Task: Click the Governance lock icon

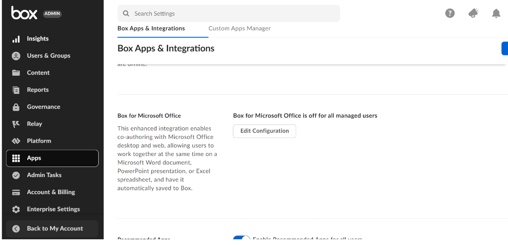Action: tap(16, 107)
